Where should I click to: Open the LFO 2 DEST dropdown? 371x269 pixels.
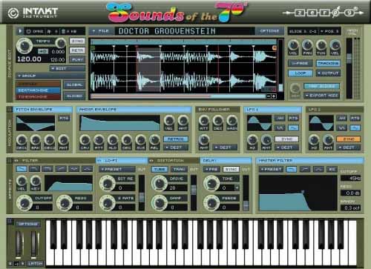(349, 147)
